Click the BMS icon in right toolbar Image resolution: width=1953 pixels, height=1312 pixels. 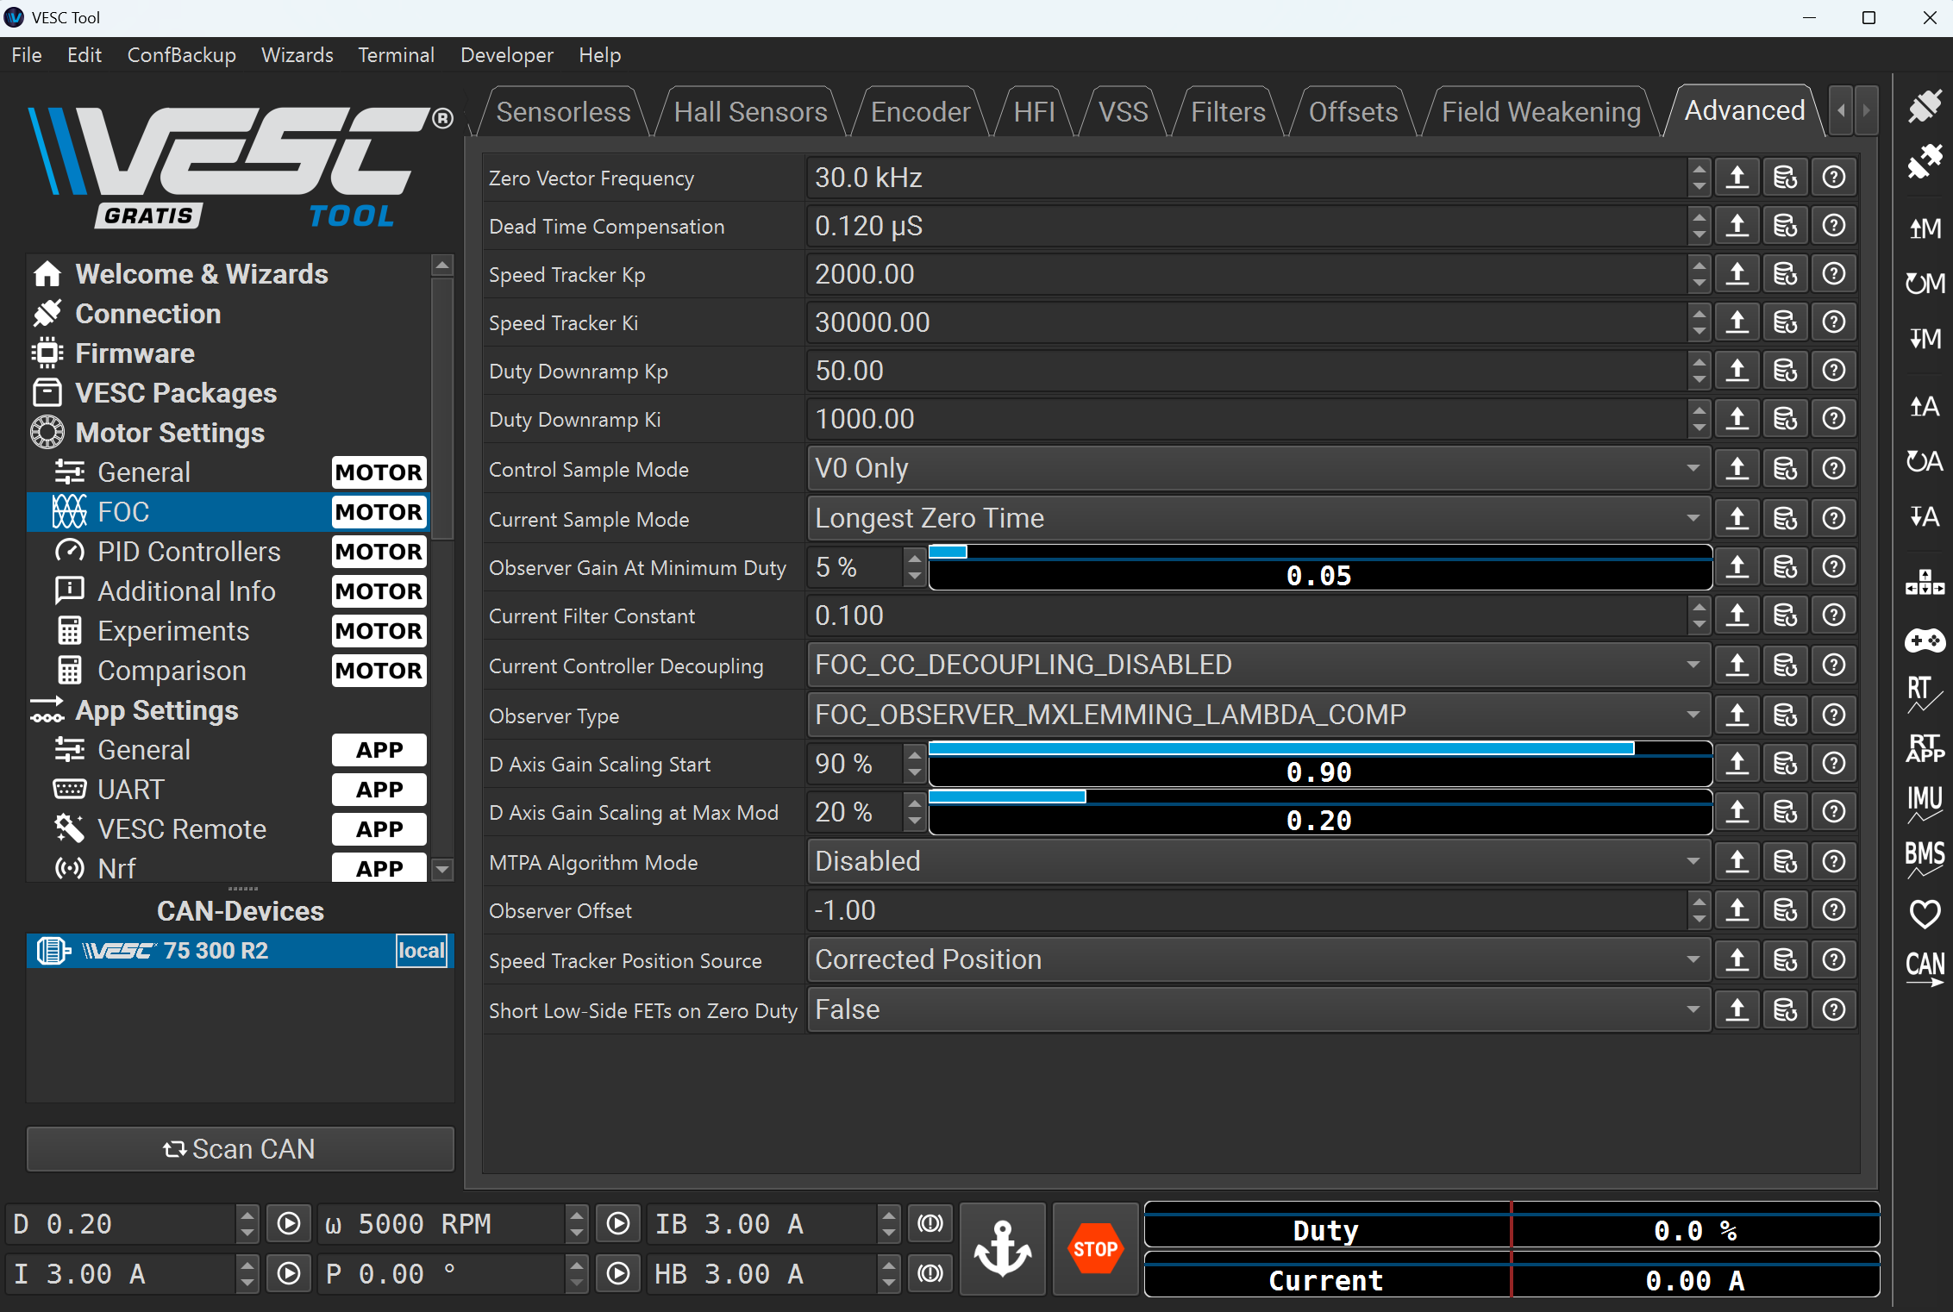coord(1924,858)
